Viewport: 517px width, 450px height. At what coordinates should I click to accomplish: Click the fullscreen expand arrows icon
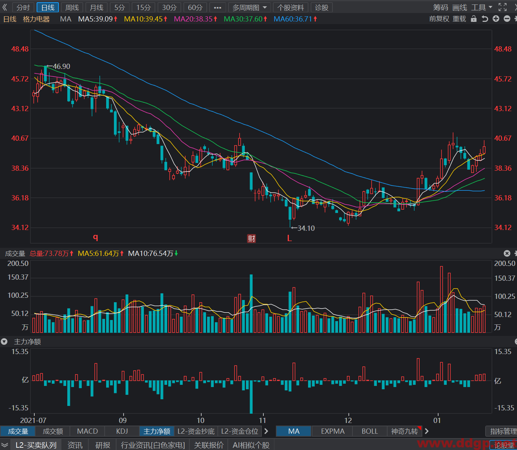tap(503, 7)
